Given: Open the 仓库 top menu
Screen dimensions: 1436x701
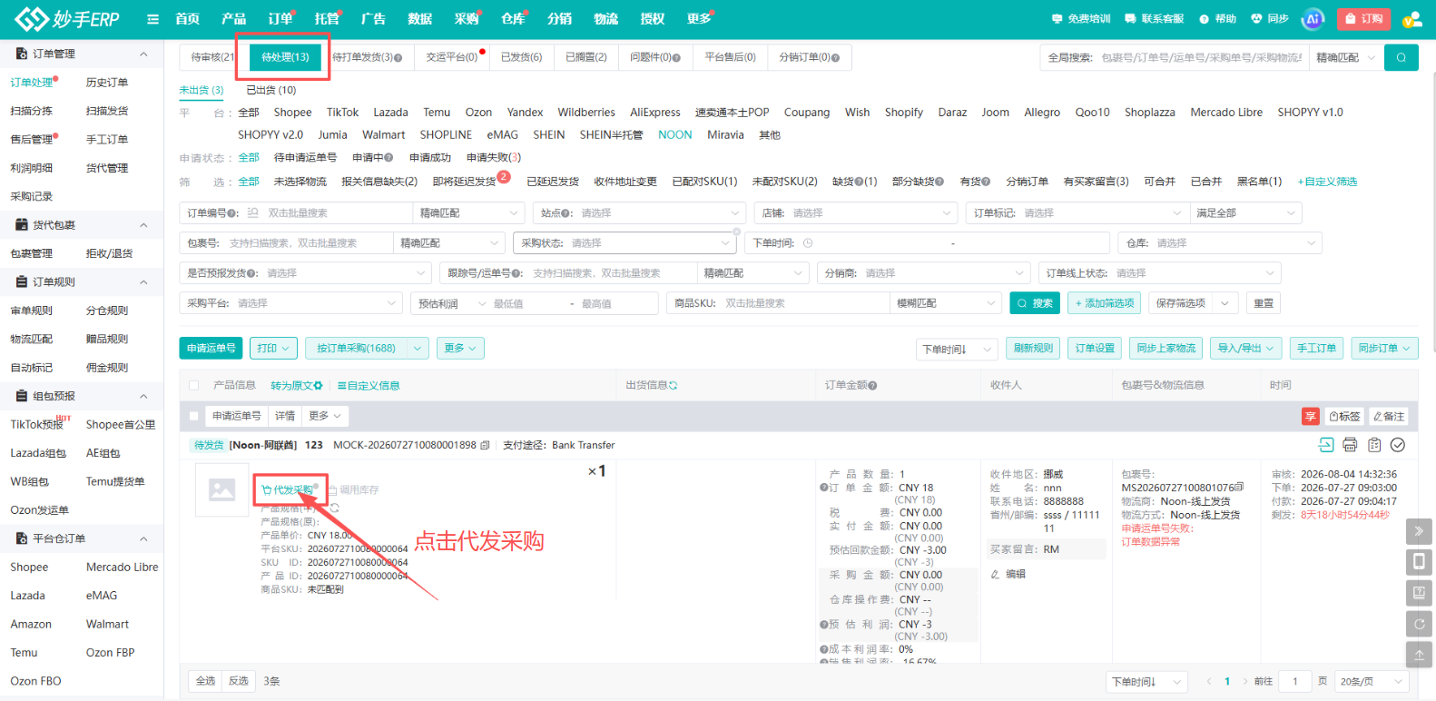Looking at the screenshot, I should coord(514,19).
